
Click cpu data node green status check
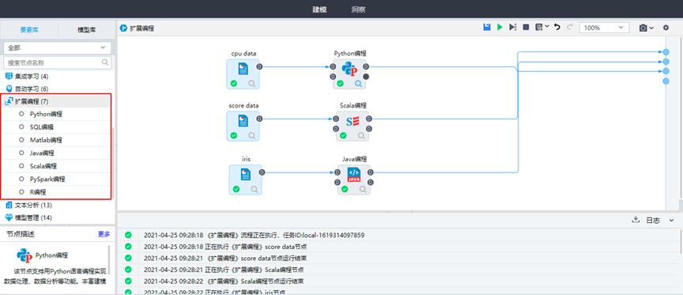click(x=234, y=83)
